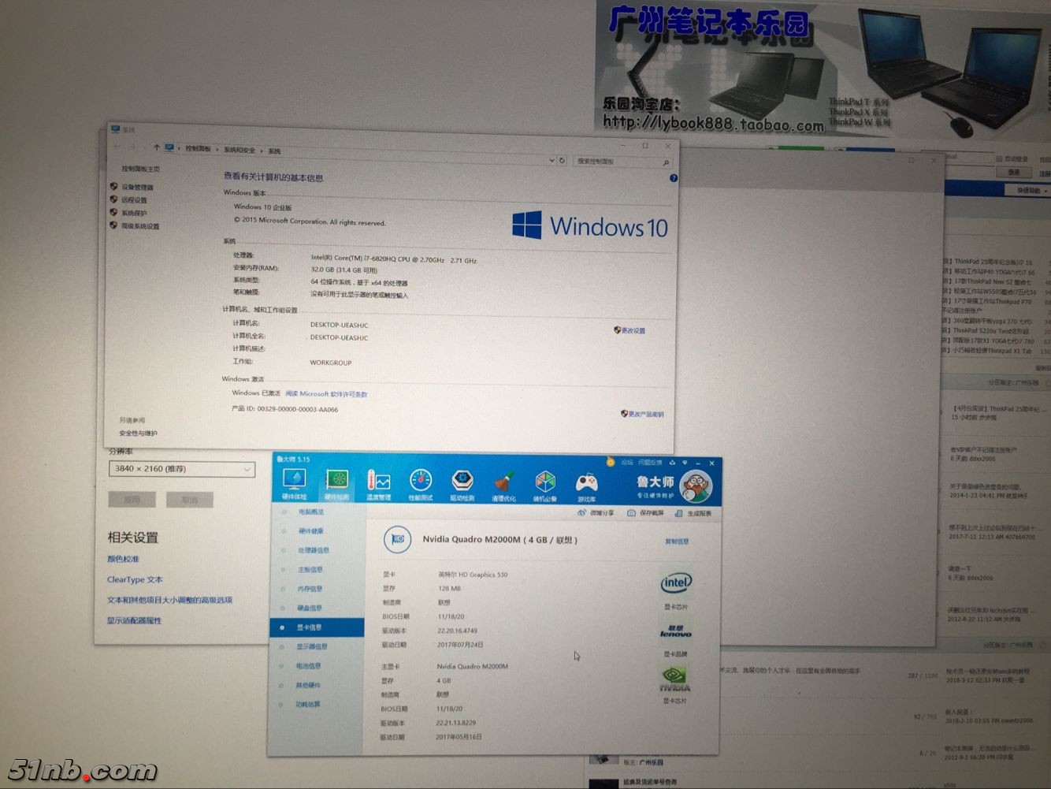The width and height of the screenshot is (1051, 789).
Task: Select 硬盘信息 in Lu Master sidebar
Action: pos(310,608)
